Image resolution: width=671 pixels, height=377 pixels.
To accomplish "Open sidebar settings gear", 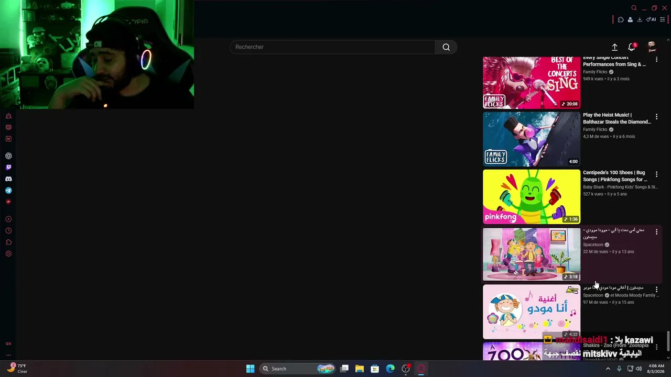I will (x=8, y=254).
